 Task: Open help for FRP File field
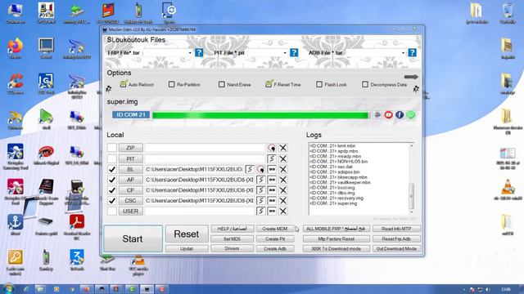[199, 52]
